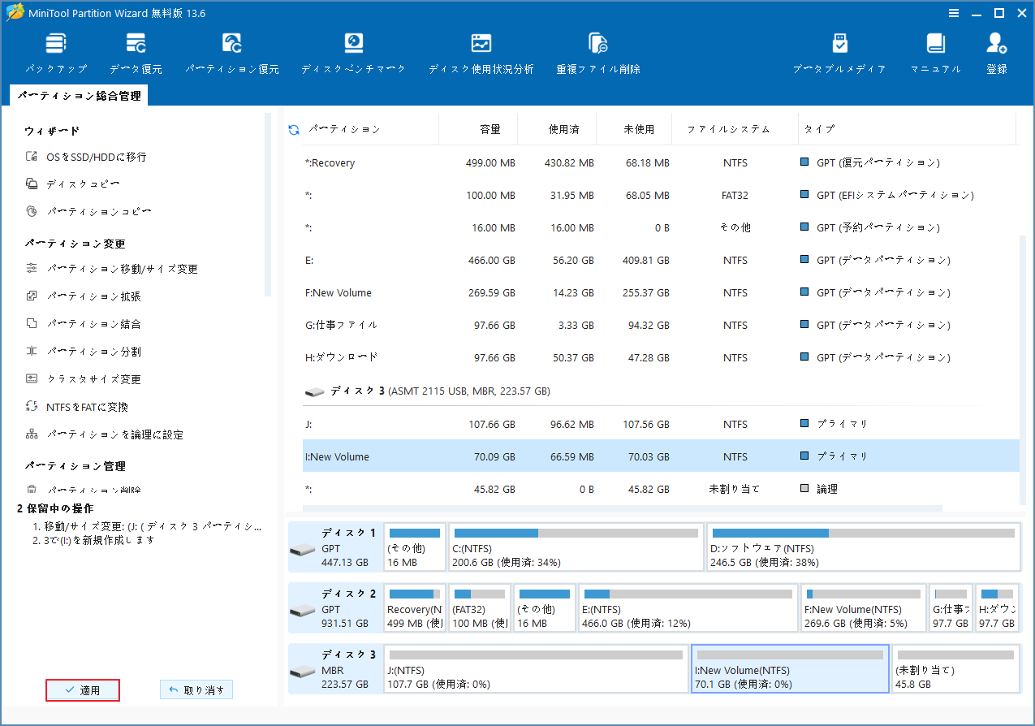Select ディスク 2 in the disk map
Image resolution: width=1035 pixels, height=726 pixels.
(334, 608)
